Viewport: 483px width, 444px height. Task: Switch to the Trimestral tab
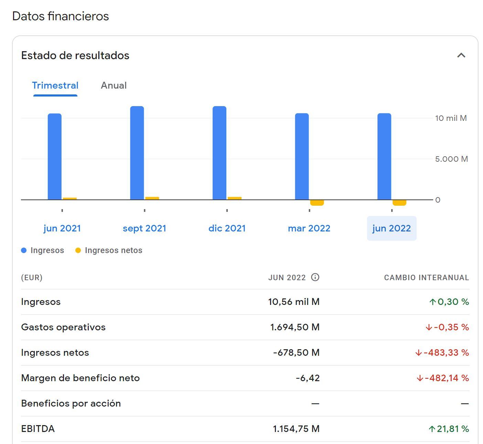tap(55, 86)
